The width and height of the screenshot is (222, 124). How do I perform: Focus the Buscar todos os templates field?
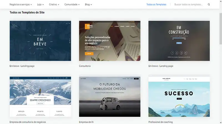point(189,4)
